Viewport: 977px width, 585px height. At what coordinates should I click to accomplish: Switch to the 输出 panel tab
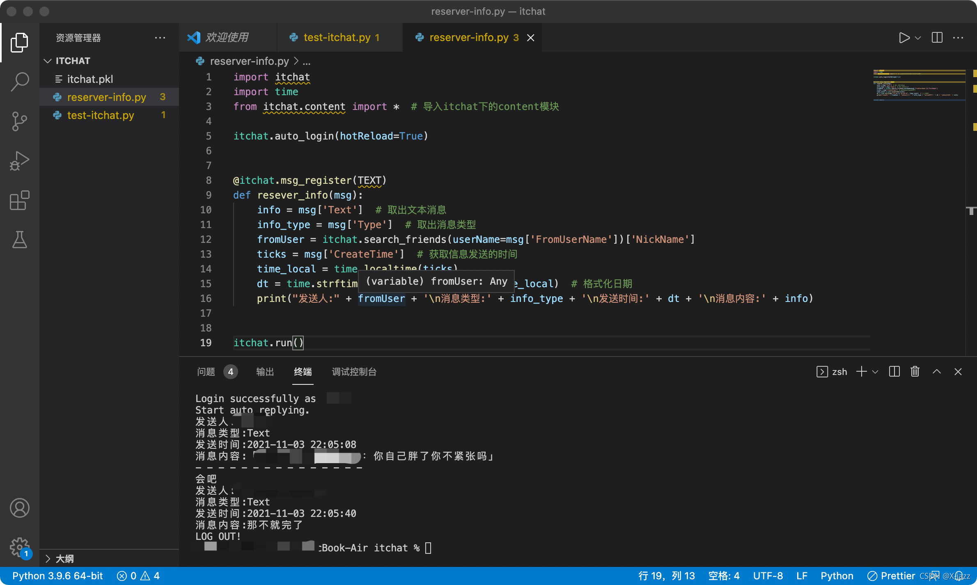[x=265, y=372]
